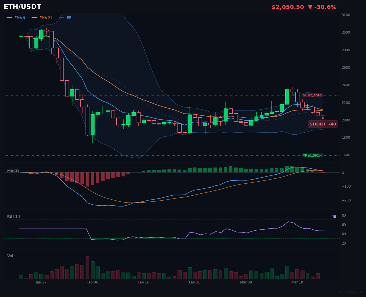Click the blue EMA 9 legend line
Viewport: 366px width, 297px height.
coord(9,18)
